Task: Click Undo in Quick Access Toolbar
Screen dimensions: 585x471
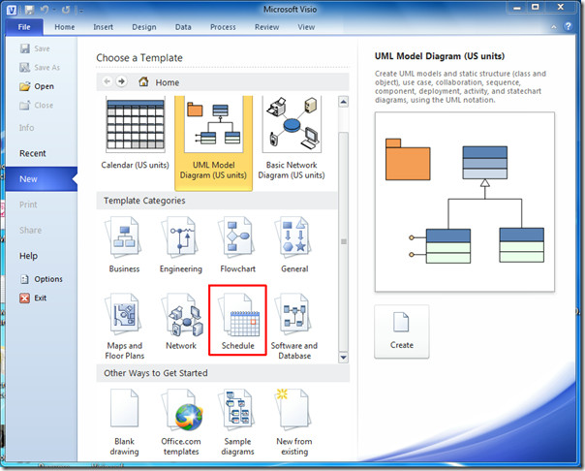Action: [45, 10]
